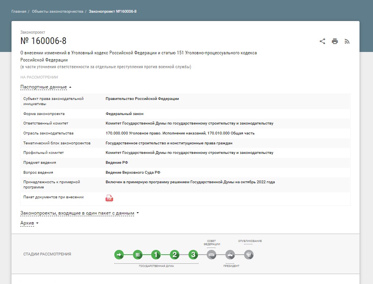This screenshot has height=284, width=373.
Task: Select the green arrow submission stage
Action: (x=119, y=255)
